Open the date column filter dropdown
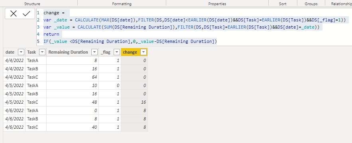The image size is (352, 143). (21, 52)
